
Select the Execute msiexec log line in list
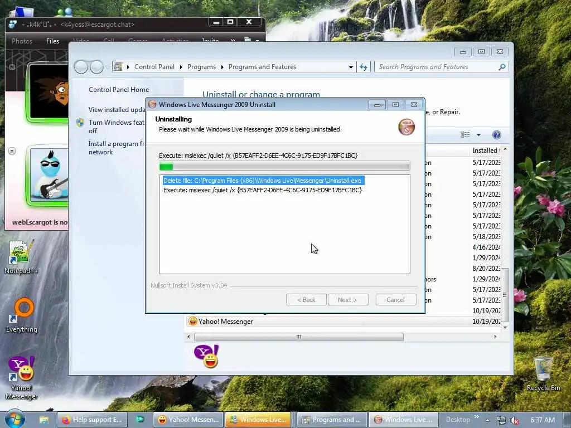click(x=263, y=190)
